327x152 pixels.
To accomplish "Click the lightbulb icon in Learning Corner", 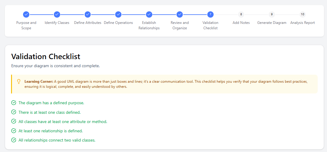I will point(19,82).
